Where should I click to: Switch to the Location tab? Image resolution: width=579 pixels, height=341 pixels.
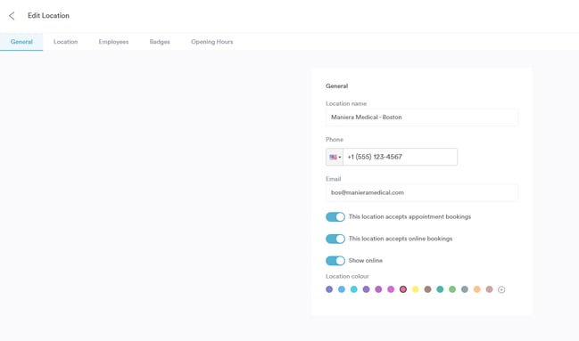pyautogui.click(x=65, y=42)
